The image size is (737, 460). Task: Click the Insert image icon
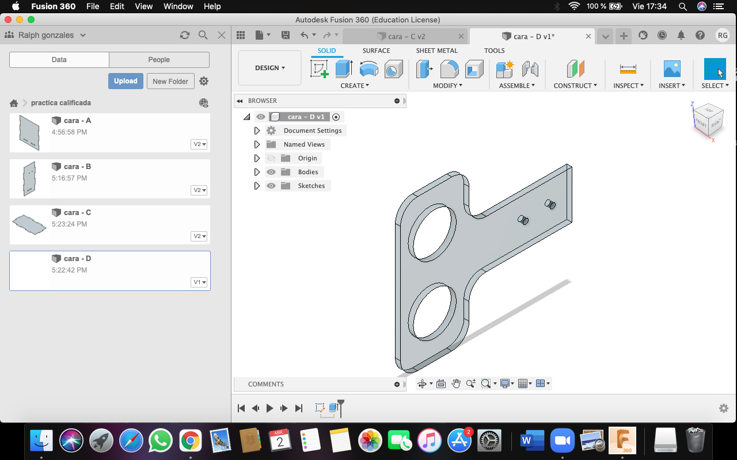[x=672, y=69]
